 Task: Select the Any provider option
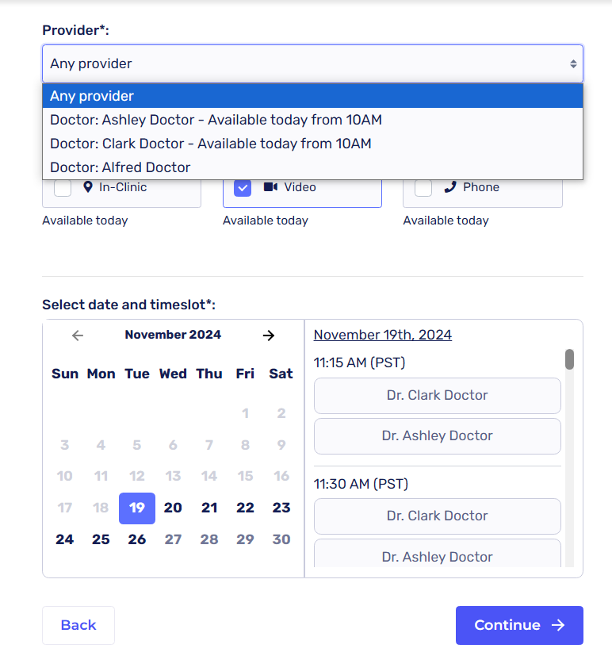[x=92, y=96]
